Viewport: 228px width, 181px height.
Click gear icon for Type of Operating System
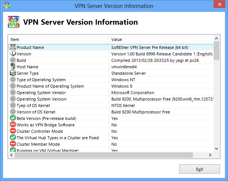[12, 79]
